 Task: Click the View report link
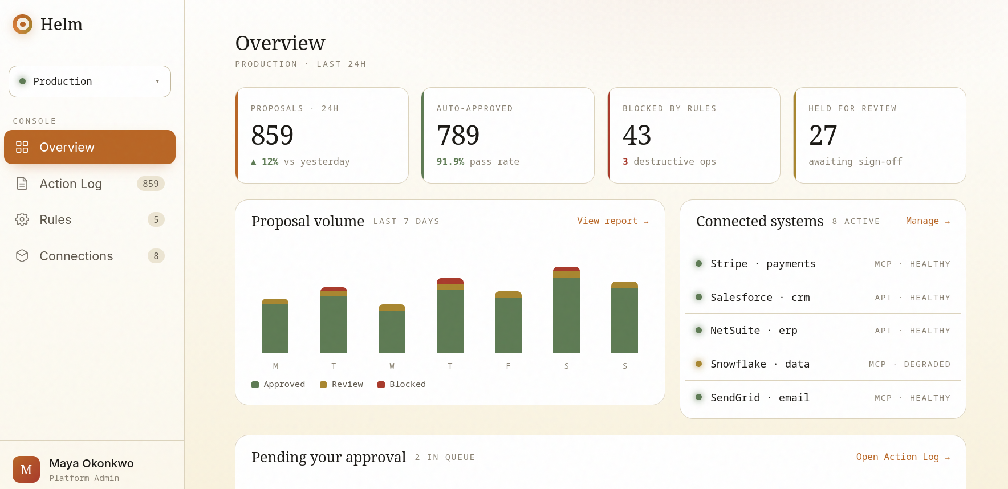pyautogui.click(x=613, y=221)
